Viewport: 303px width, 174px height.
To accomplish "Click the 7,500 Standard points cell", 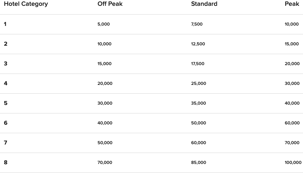I will click(x=197, y=24).
